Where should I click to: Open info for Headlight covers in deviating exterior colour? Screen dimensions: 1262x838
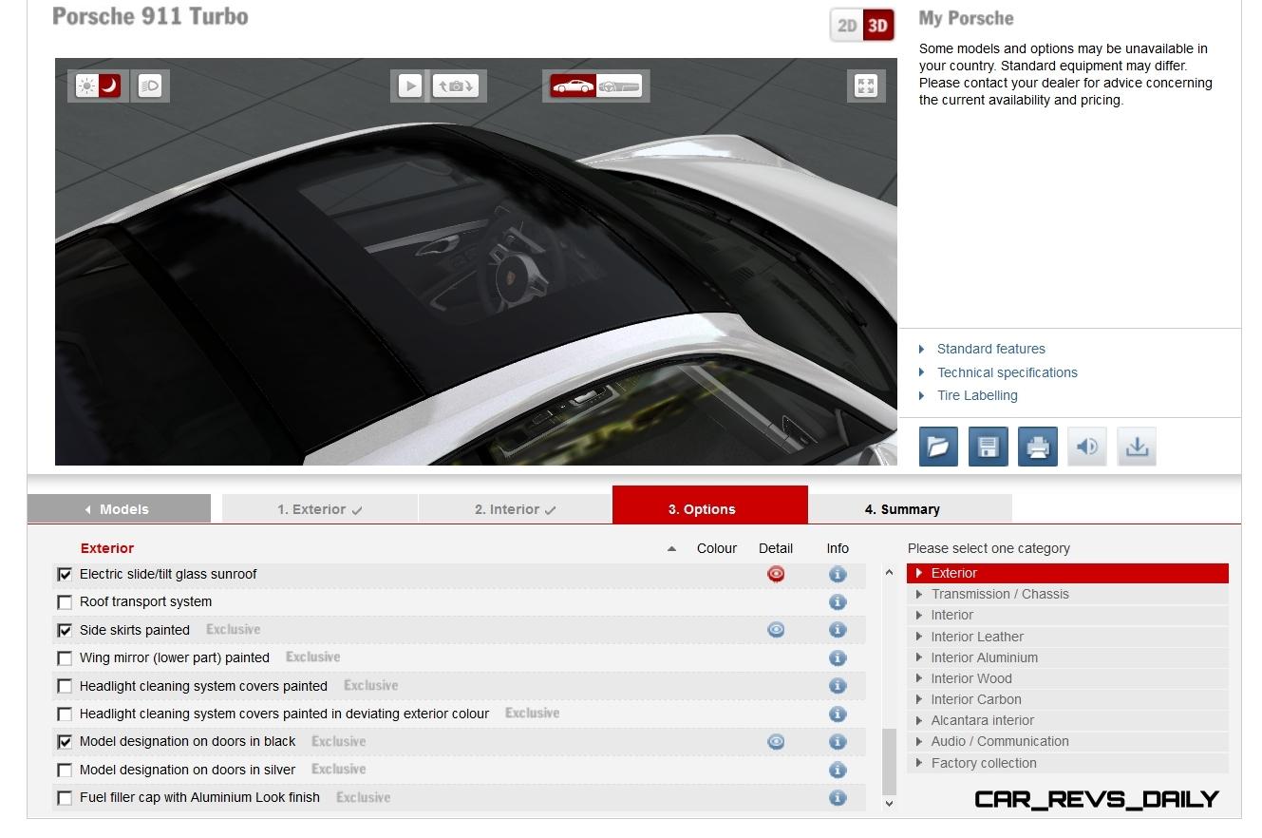coord(838,714)
